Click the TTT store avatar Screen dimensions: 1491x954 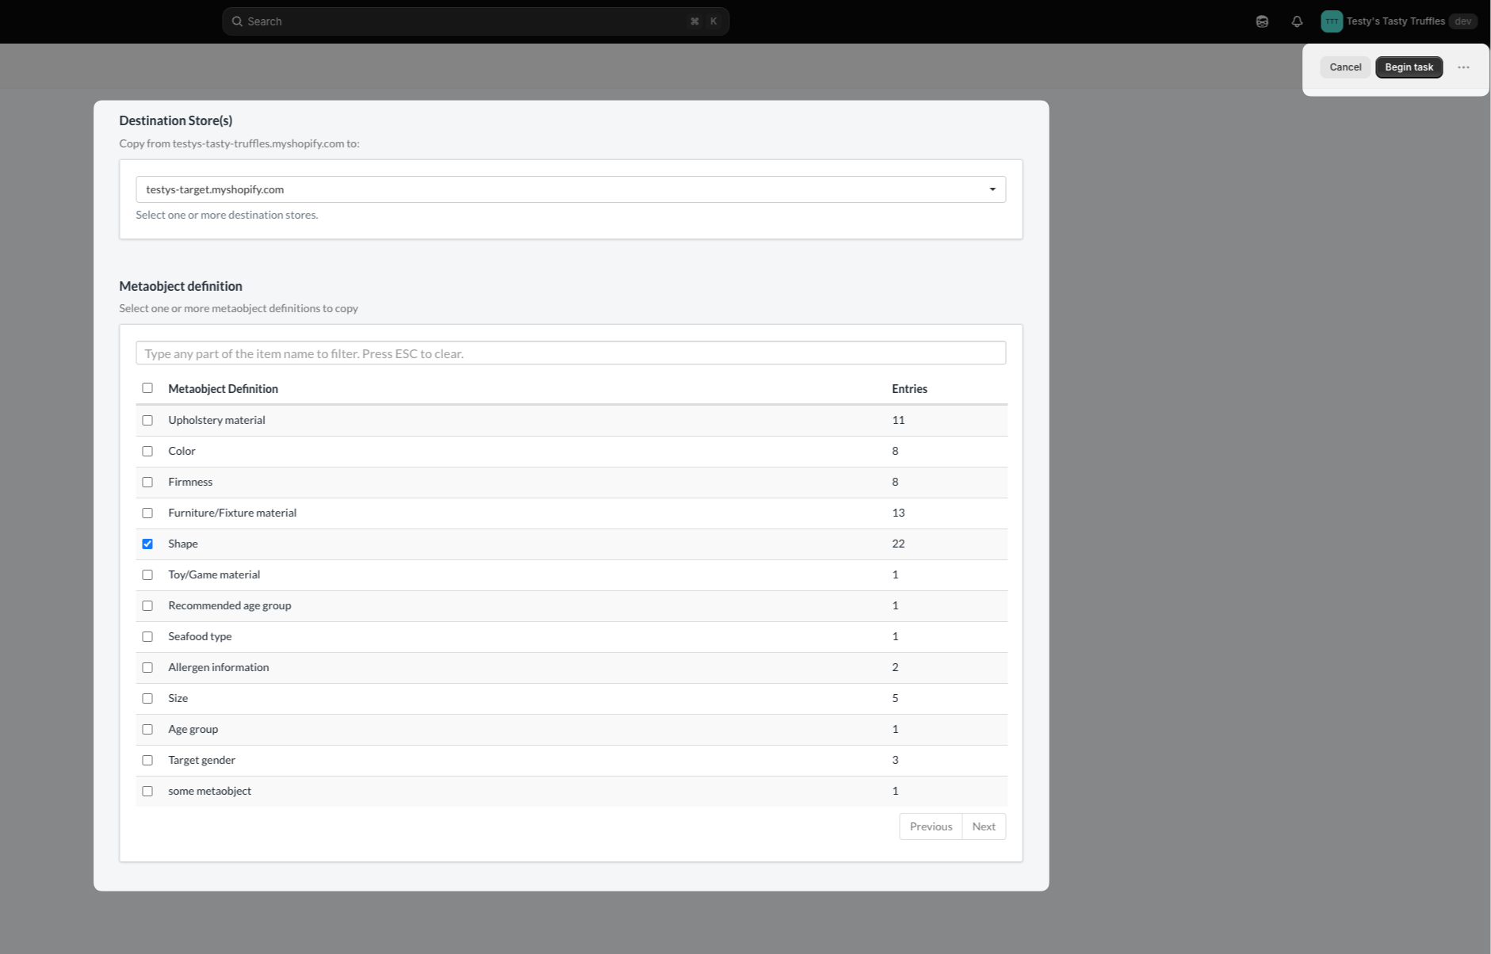click(1332, 21)
